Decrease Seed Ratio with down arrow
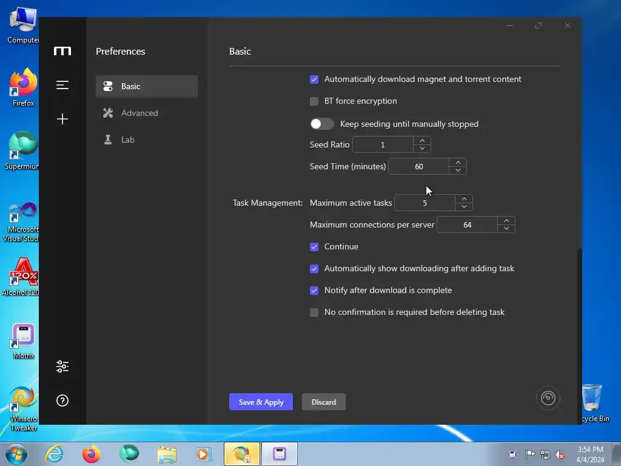 tap(422, 148)
